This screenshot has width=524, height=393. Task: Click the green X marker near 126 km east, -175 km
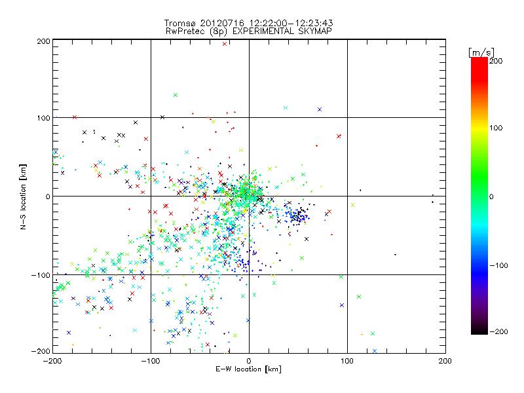click(x=373, y=333)
